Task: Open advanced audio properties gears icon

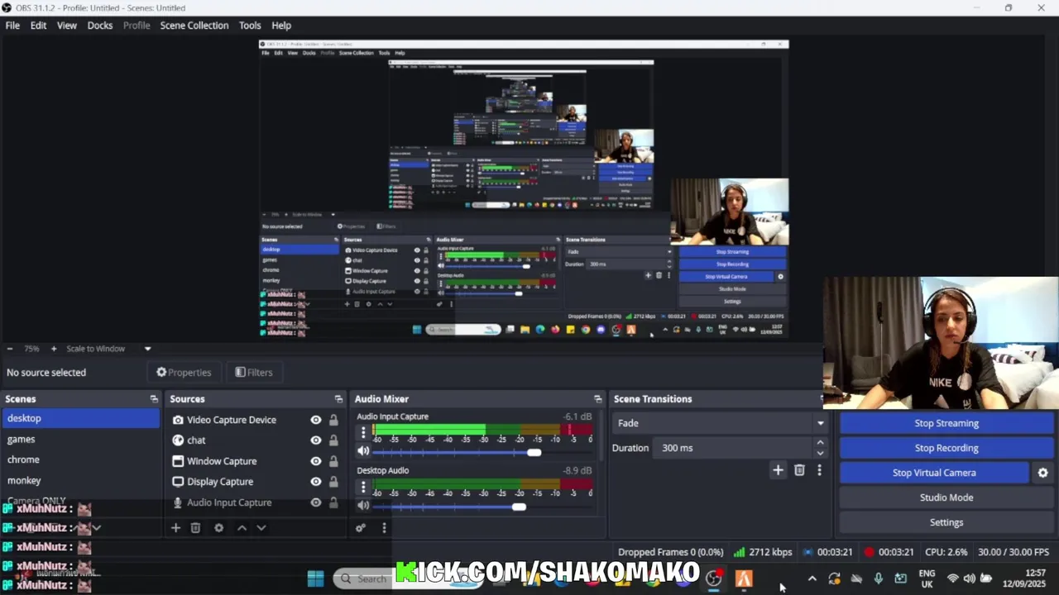Action: 361,528
